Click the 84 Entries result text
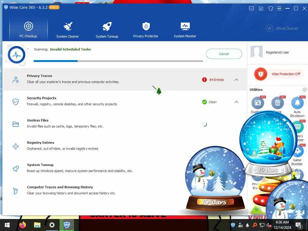The image size is (308, 231). point(217,80)
